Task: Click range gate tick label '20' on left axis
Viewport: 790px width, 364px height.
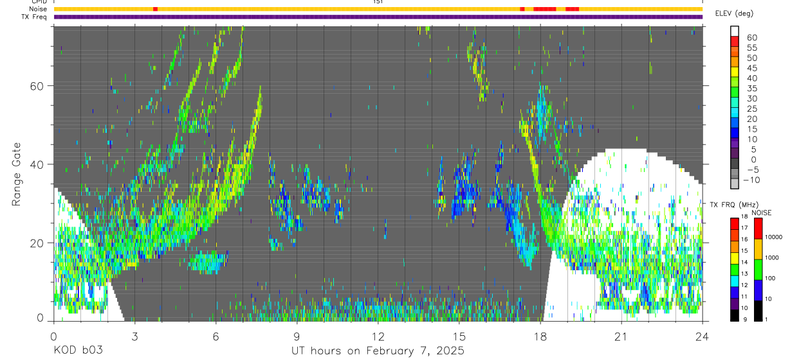Action: click(x=37, y=243)
